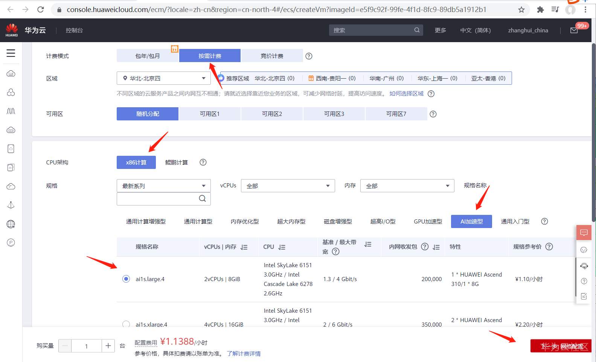Choose 按需计费 billing mode

210,56
